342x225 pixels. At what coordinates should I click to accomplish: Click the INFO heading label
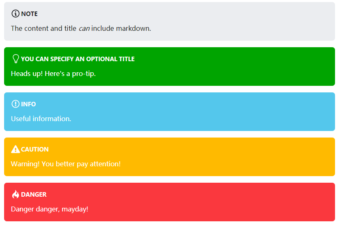tap(28, 104)
